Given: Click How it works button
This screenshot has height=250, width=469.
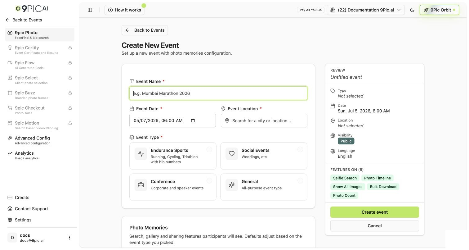Looking at the screenshot, I should (x=124, y=10).
